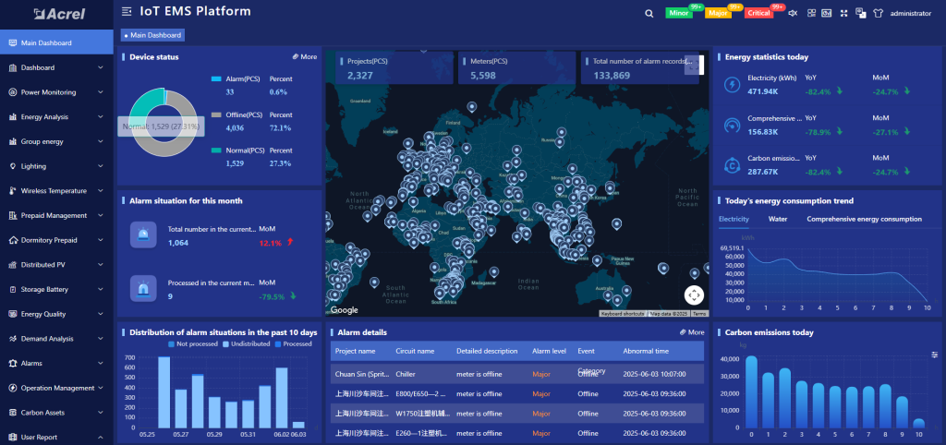Click the Alarms bell icon in sidebar
The width and height of the screenshot is (946, 445).
click(13, 363)
